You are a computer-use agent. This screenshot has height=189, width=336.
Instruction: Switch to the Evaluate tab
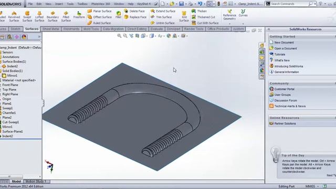click(x=156, y=29)
